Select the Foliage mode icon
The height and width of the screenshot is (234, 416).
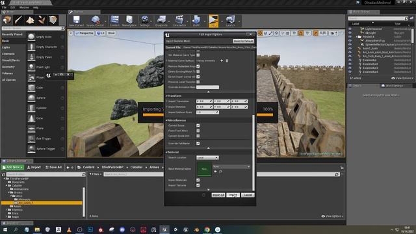42,20
